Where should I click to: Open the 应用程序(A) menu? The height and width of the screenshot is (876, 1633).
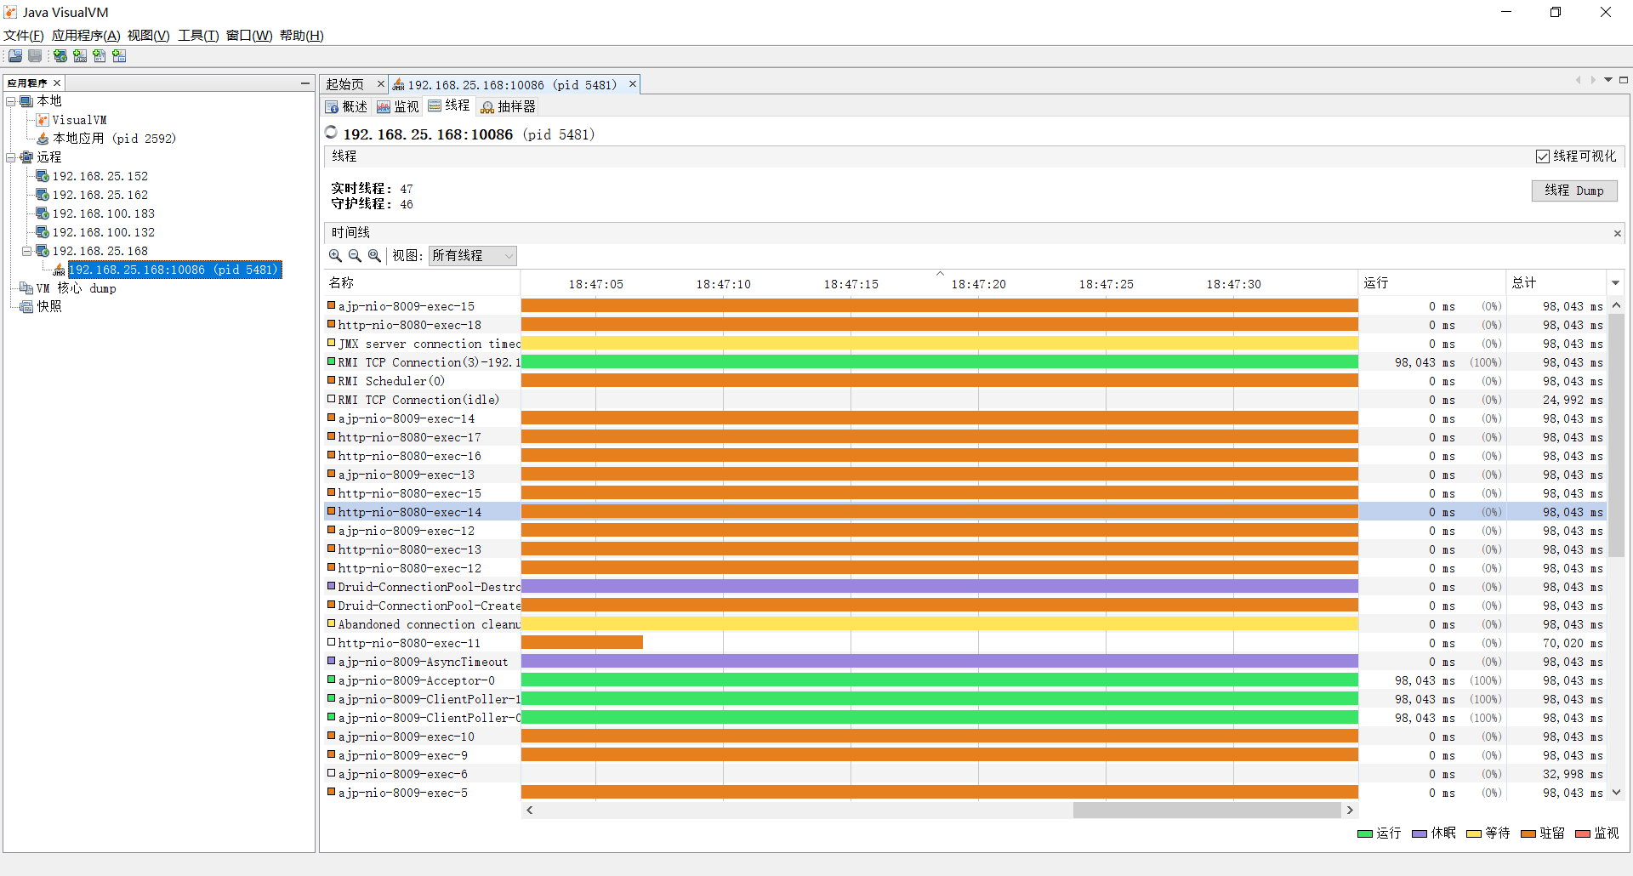[x=86, y=36]
